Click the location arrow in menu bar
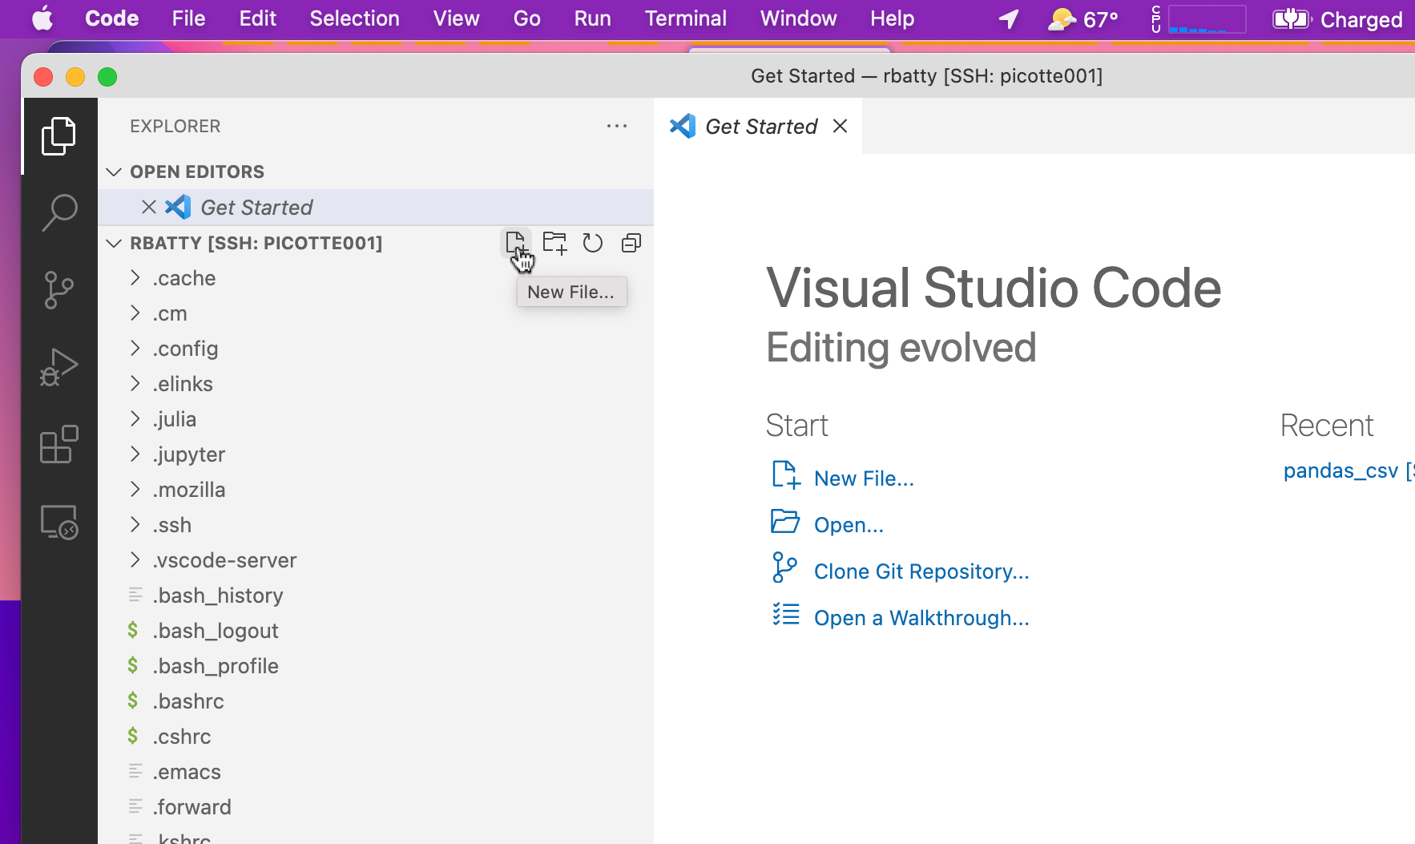 pos(1009,18)
